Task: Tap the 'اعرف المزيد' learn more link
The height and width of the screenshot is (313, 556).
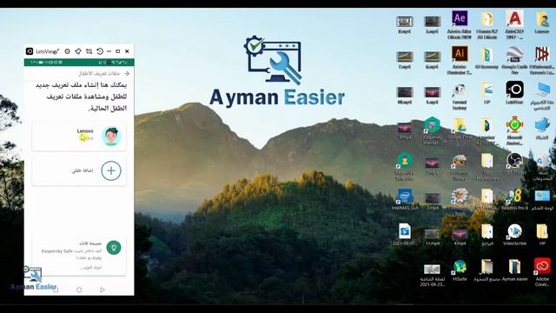Action: [x=90, y=267]
